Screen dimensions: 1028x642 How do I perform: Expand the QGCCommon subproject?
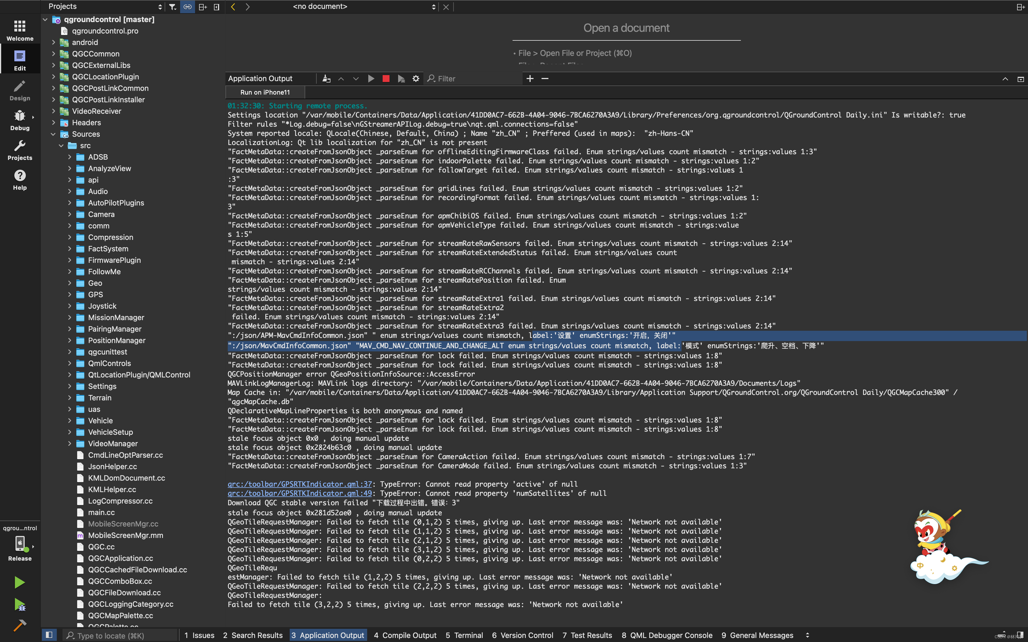[x=53, y=54]
